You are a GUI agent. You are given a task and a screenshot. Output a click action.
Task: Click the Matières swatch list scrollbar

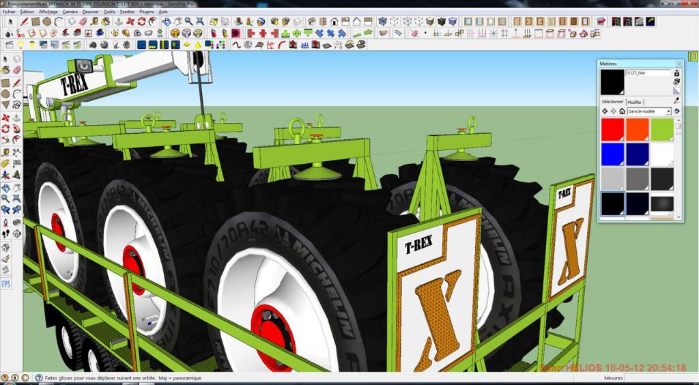tap(679, 167)
